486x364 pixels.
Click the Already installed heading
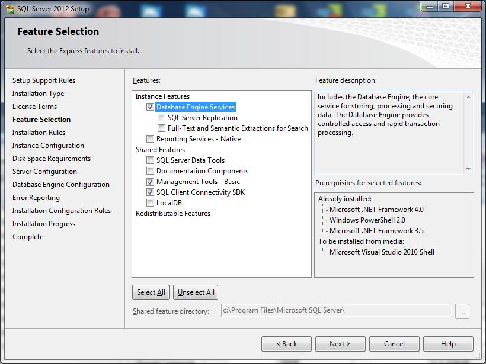[x=345, y=199]
